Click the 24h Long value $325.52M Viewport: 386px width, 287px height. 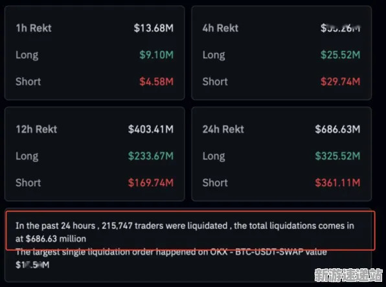(337, 156)
